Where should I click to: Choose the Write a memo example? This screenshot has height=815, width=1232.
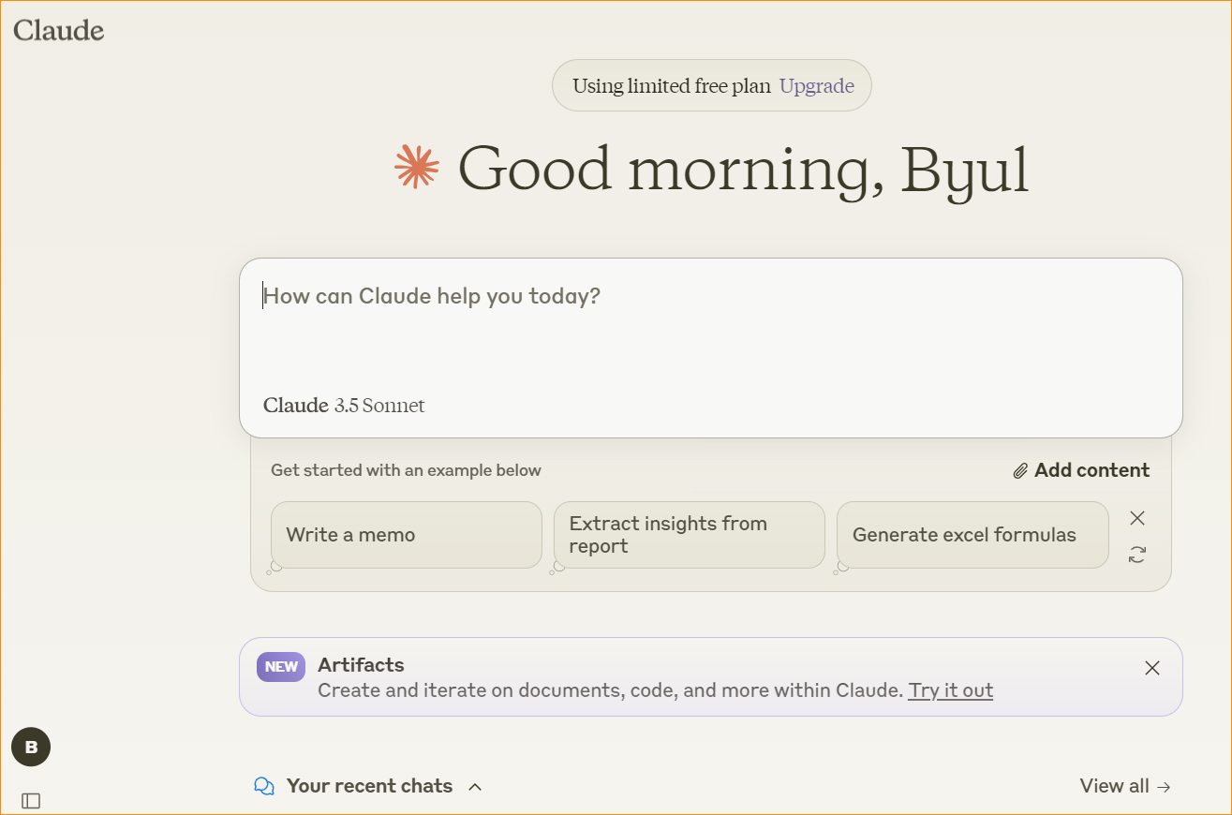(407, 535)
